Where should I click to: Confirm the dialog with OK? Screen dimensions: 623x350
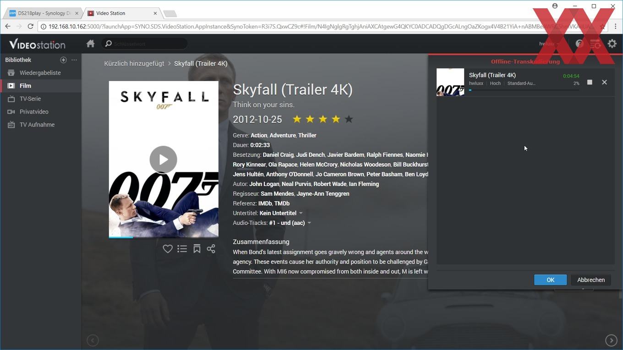click(x=550, y=280)
